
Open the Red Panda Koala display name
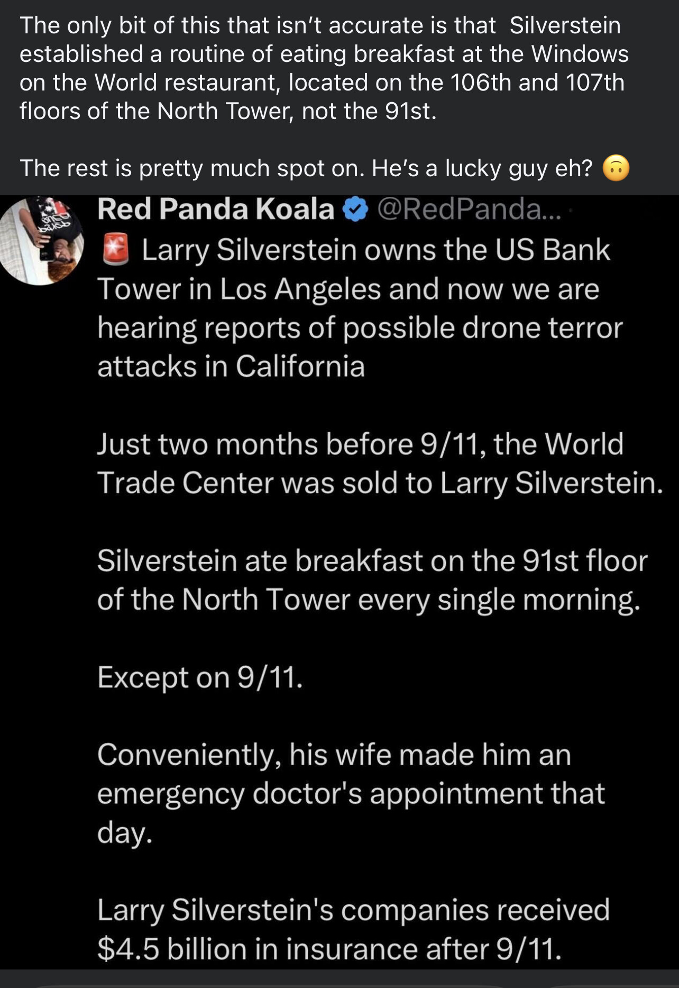click(216, 209)
